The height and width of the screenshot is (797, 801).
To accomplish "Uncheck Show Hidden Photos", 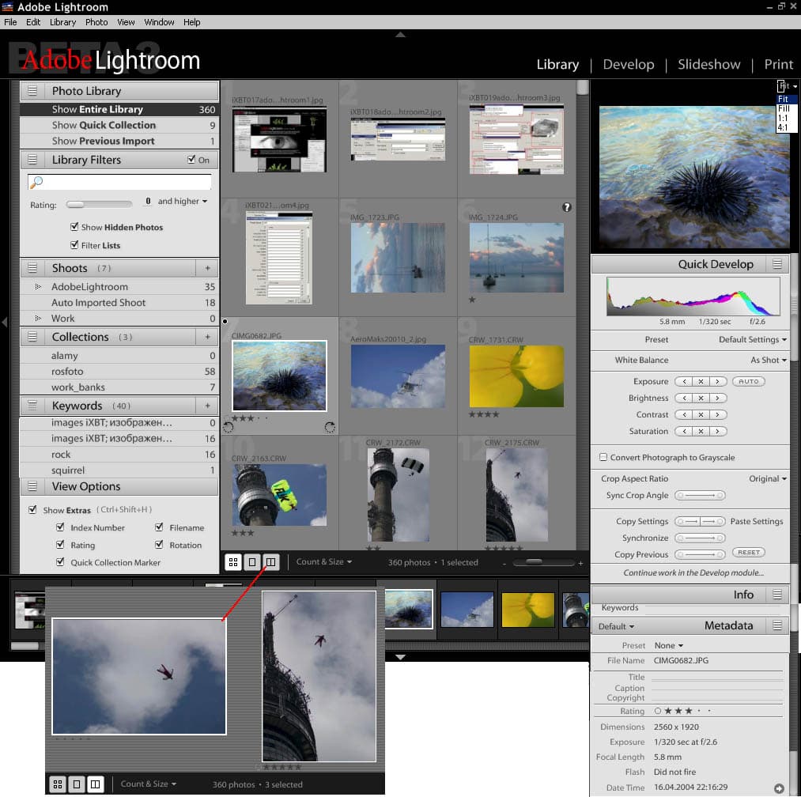I will pos(74,227).
